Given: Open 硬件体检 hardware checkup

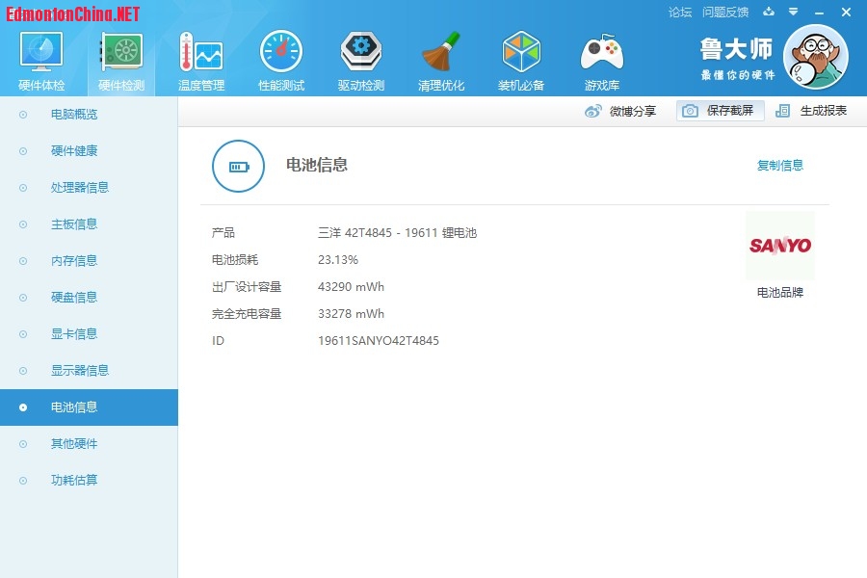Looking at the screenshot, I should pos(41,61).
